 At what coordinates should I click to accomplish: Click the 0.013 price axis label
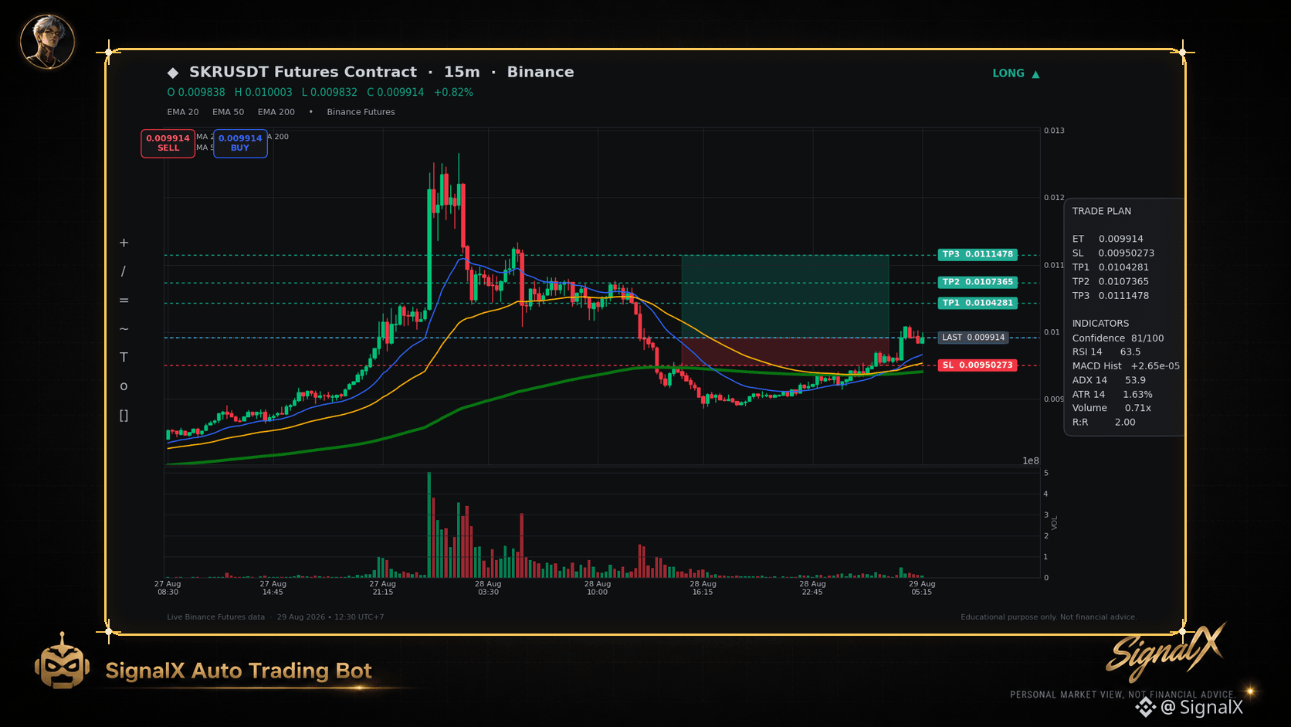[1054, 131]
